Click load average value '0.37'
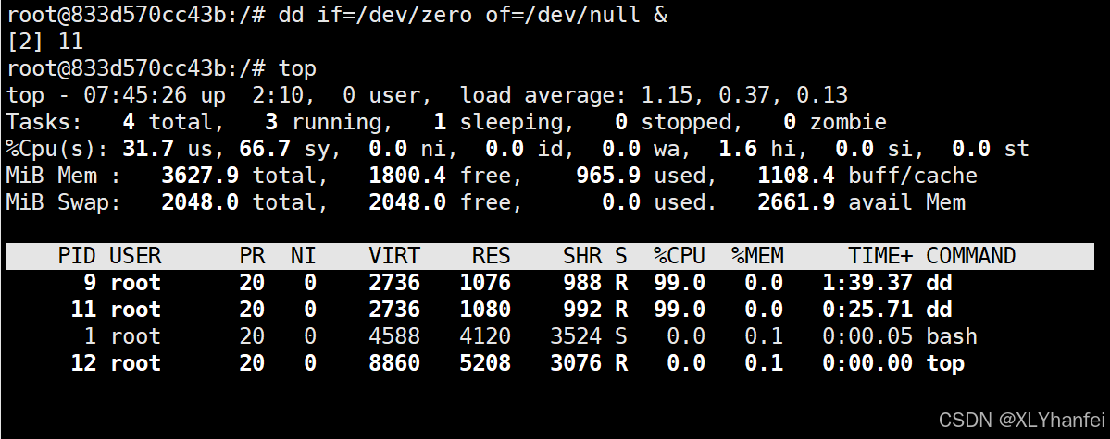This screenshot has width=1110, height=439. 744,94
